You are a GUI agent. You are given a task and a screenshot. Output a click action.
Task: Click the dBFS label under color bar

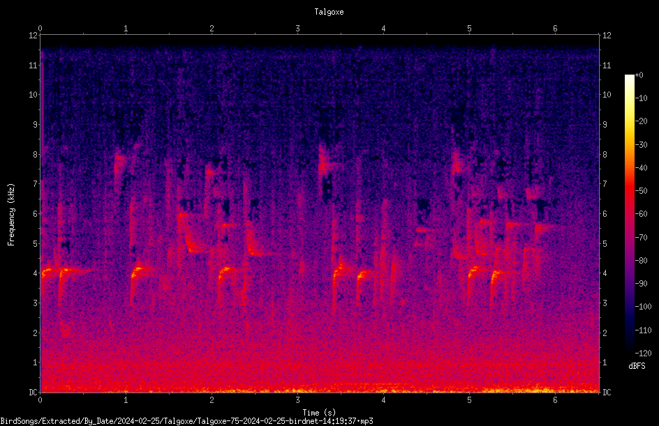click(637, 366)
